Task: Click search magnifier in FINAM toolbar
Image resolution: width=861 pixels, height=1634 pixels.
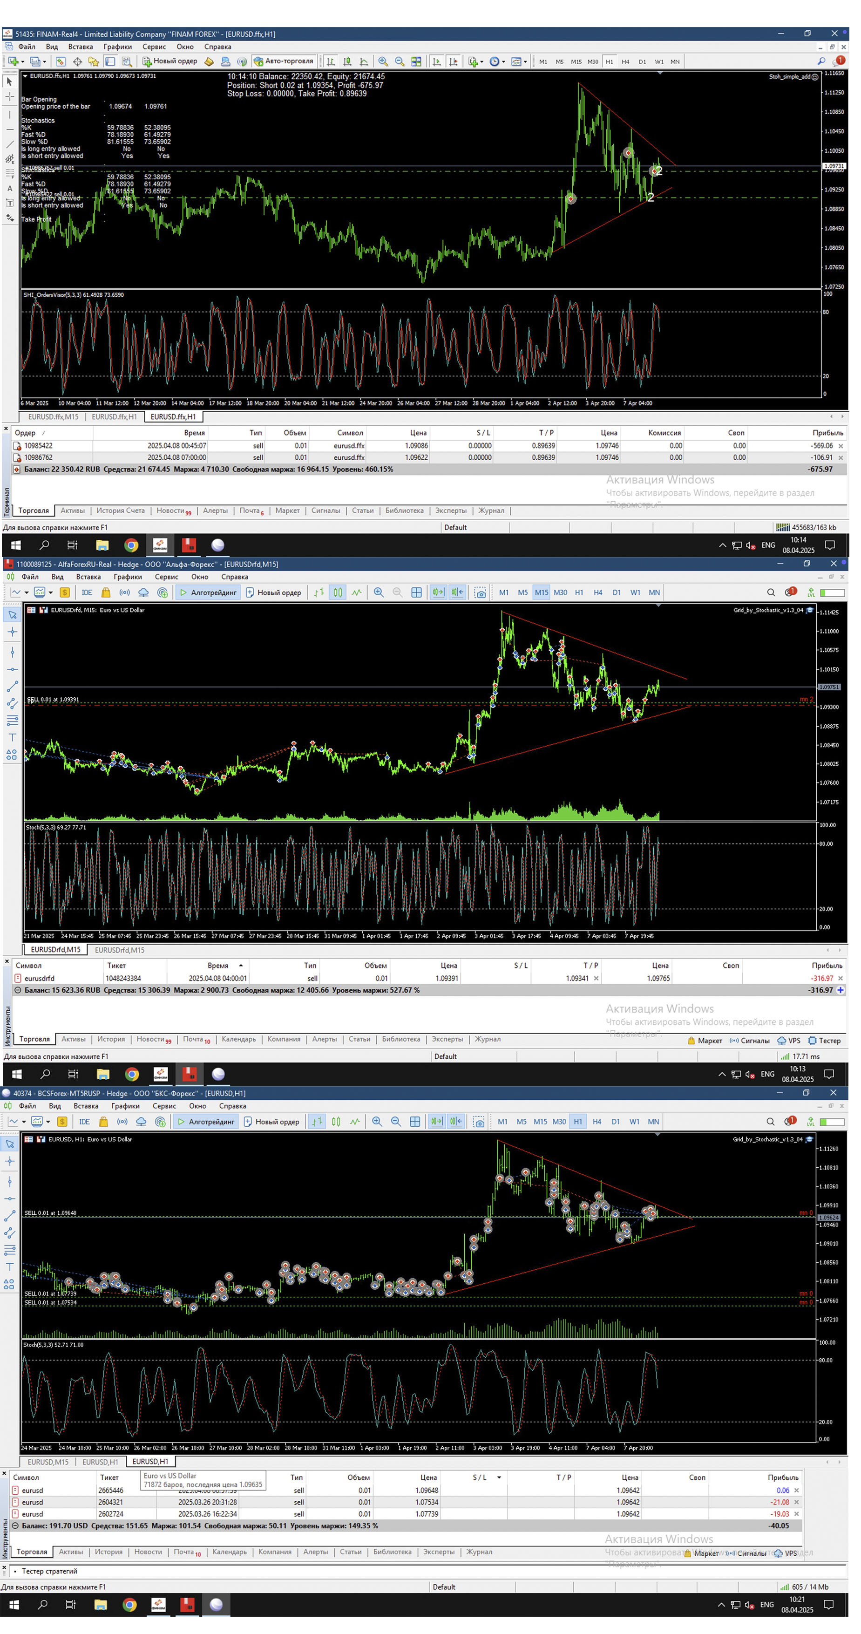Action: point(822,61)
